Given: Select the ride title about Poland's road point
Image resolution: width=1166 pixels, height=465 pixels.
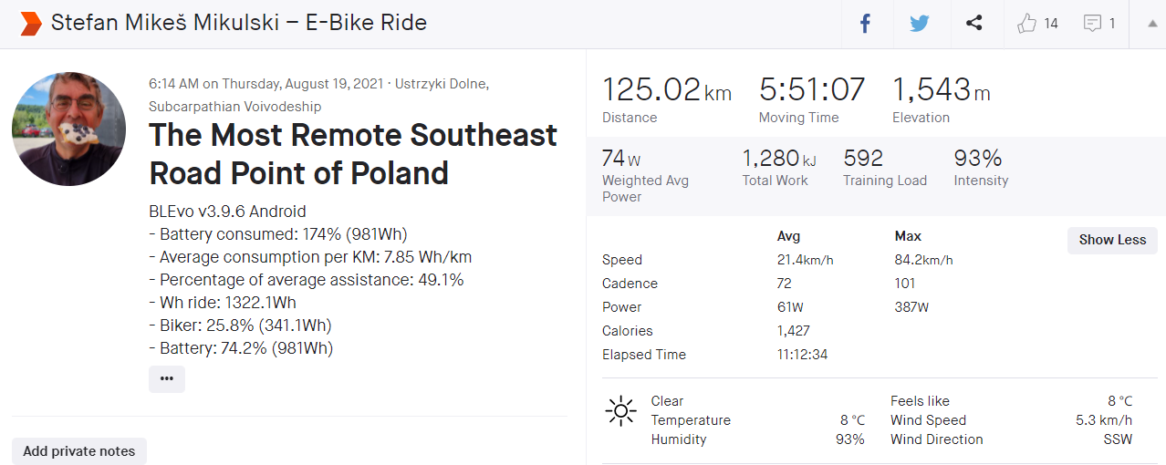Looking at the screenshot, I should [x=353, y=153].
